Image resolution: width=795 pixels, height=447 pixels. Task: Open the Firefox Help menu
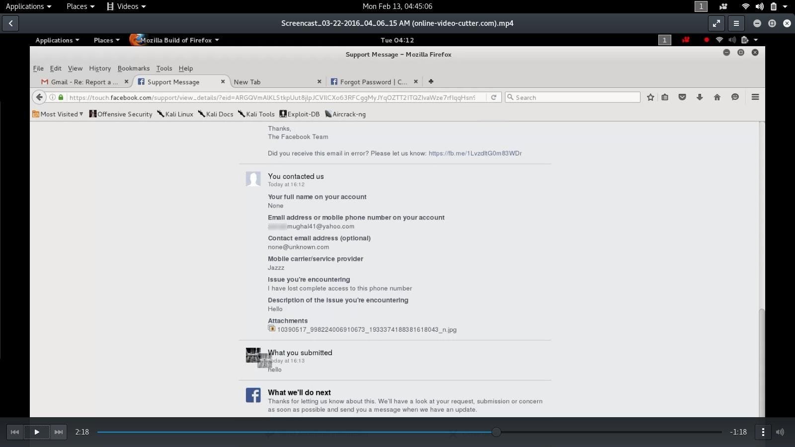186,69
